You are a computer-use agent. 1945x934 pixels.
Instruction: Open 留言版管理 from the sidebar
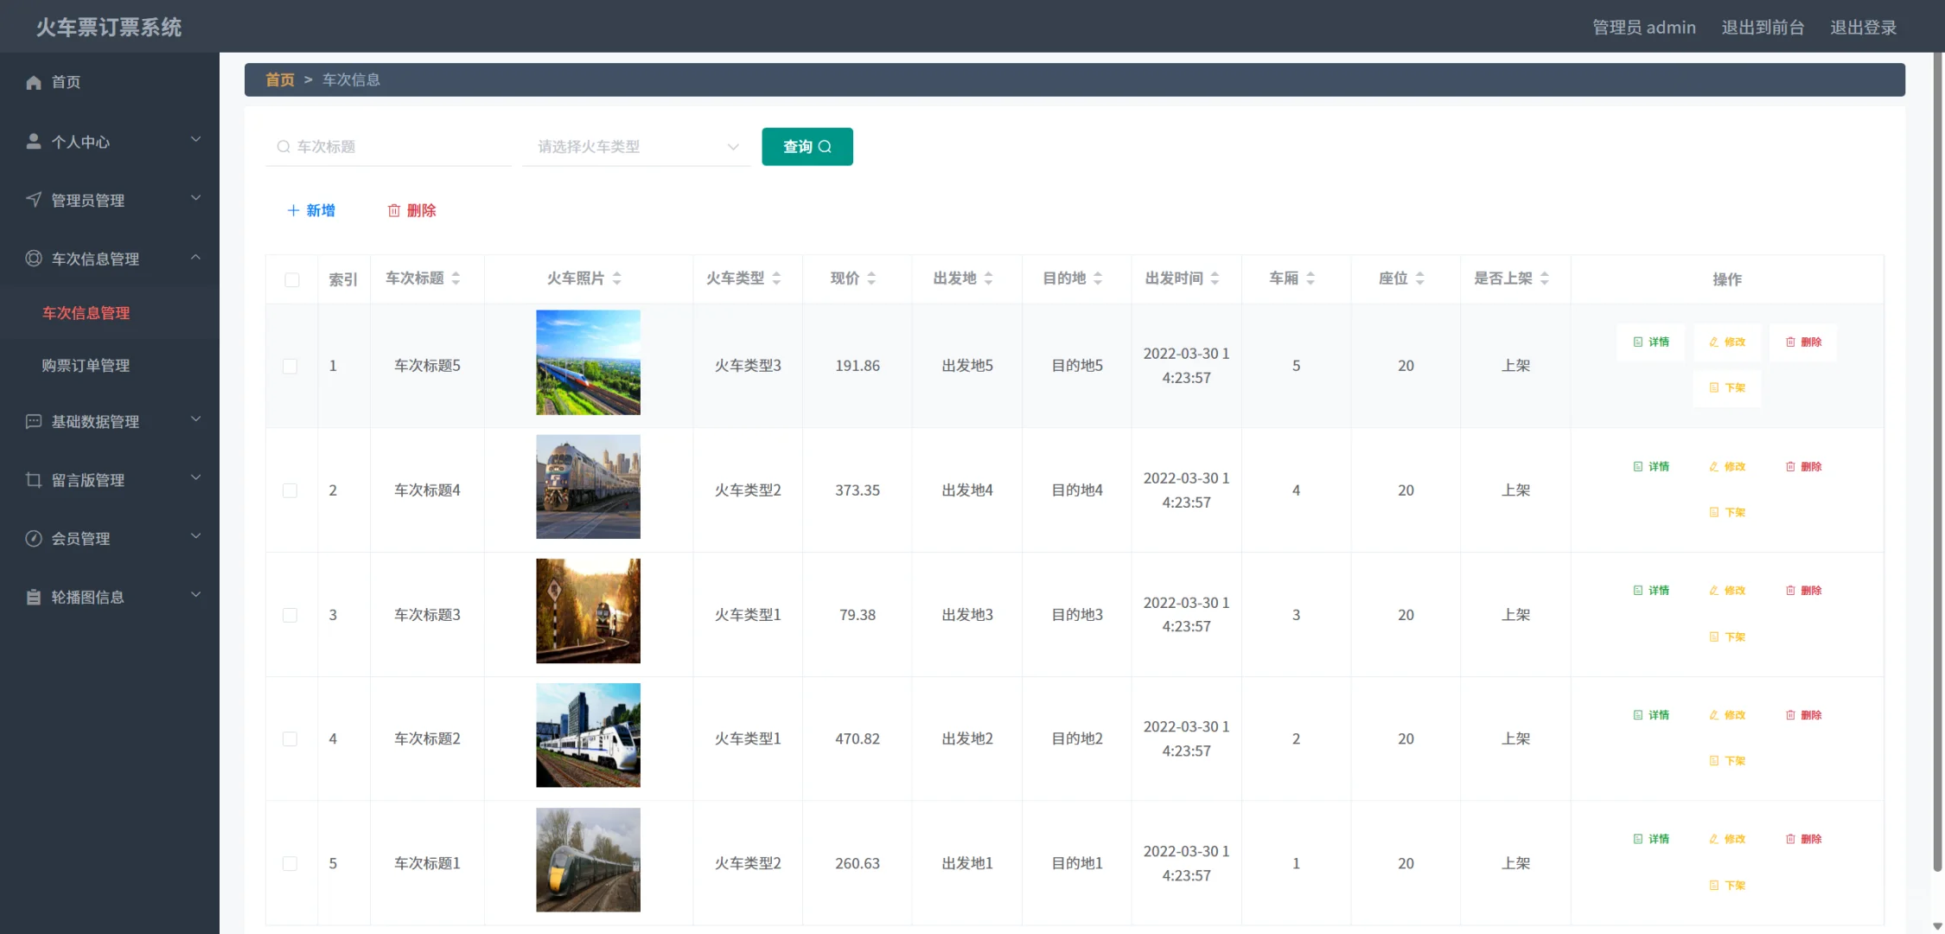(87, 480)
